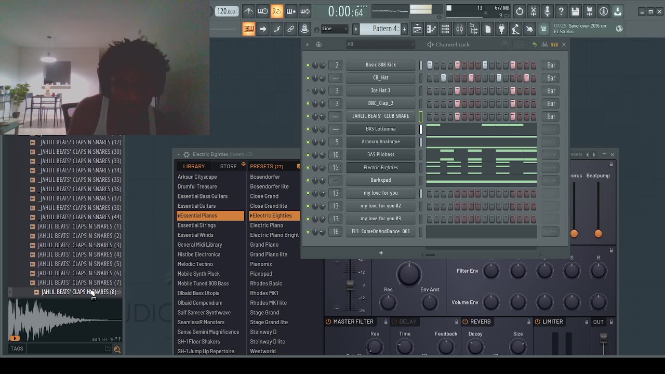Mute the Darkxpad channel
Image resolution: width=665 pixels, height=374 pixels.
tap(308, 180)
